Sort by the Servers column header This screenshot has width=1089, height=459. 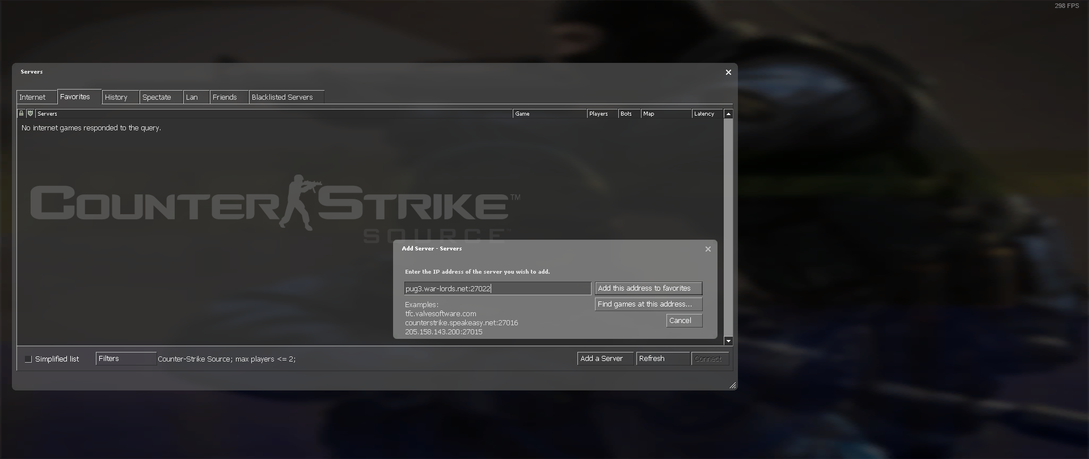pyautogui.click(x=273, y=114)
